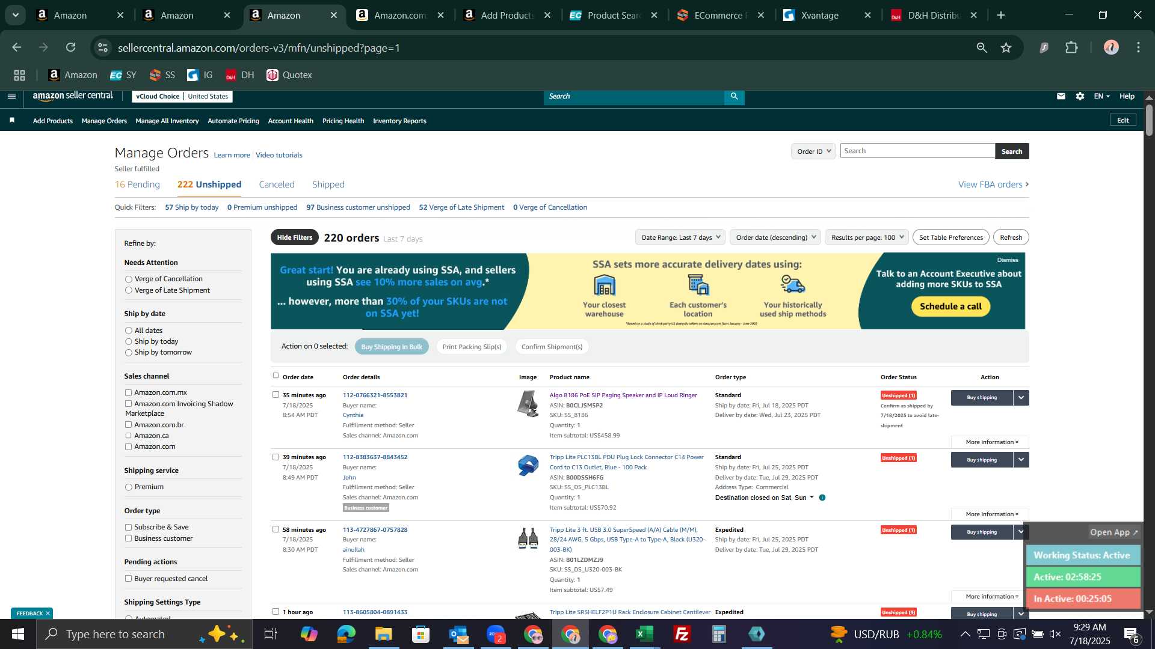
Task: Open Task View from the taskbar
Action: [271, 634]
